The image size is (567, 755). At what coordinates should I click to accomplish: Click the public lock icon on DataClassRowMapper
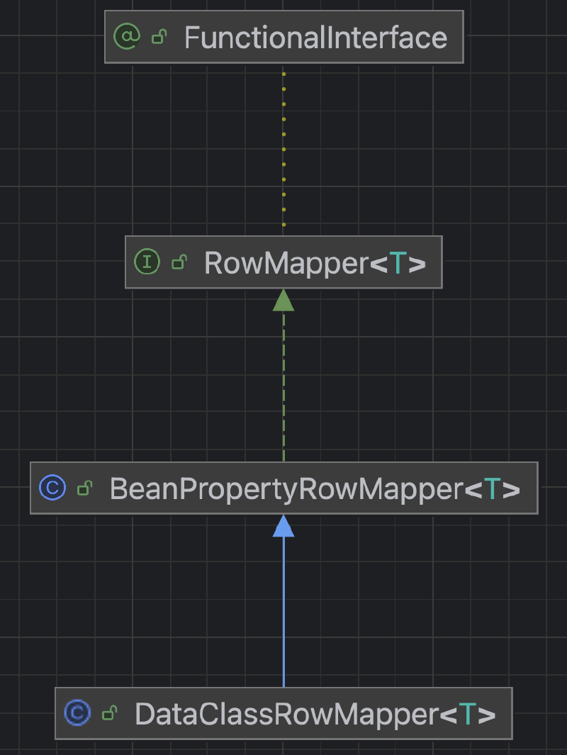coord(111,713)
